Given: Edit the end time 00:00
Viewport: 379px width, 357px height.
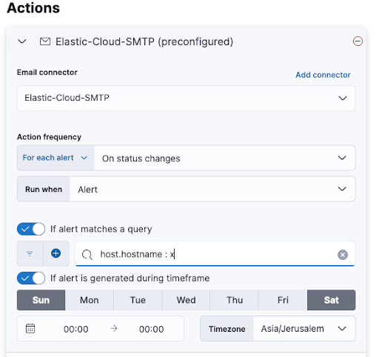Looking at the screenshot, I should pyautogui.click(x=151, y=329).
